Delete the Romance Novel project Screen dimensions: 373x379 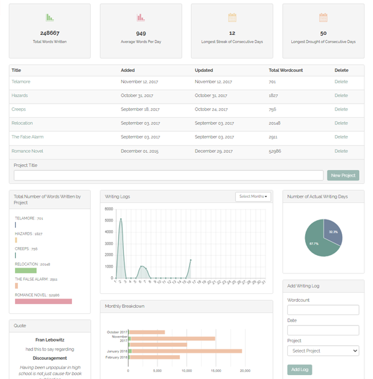click(x=341, y=151)
